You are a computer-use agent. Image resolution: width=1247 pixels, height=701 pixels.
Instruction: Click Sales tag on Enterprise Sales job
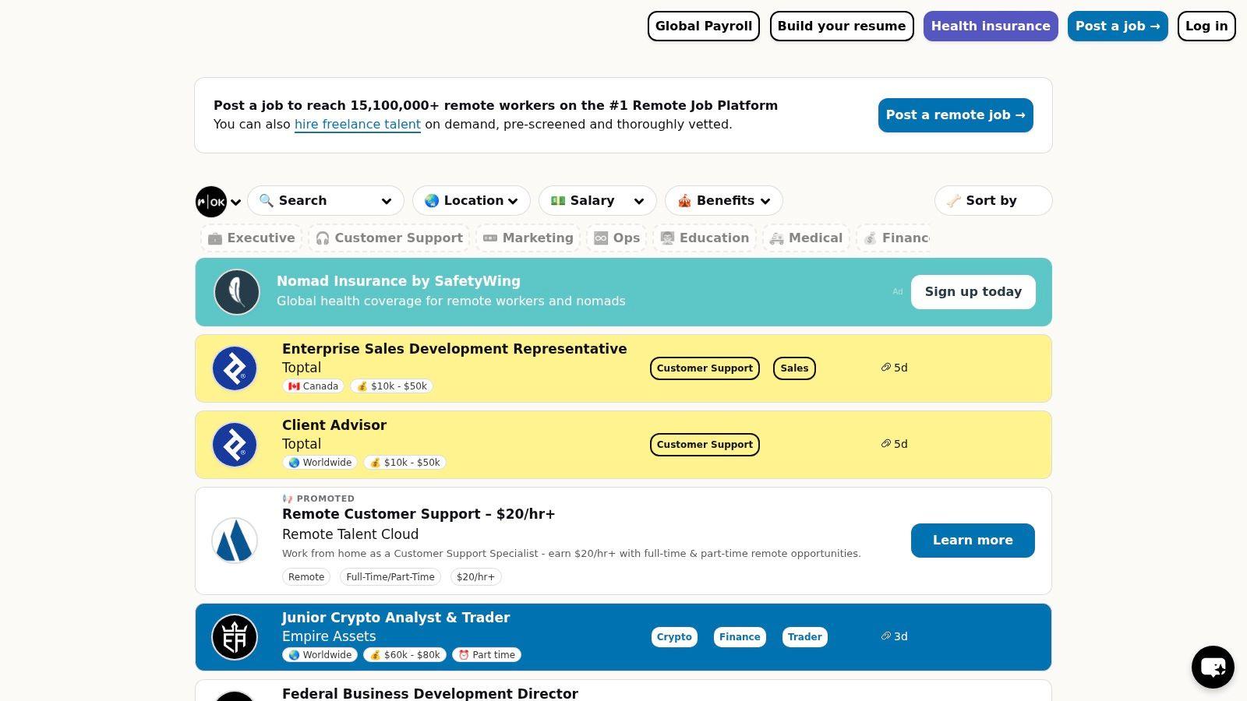point(794,368)
